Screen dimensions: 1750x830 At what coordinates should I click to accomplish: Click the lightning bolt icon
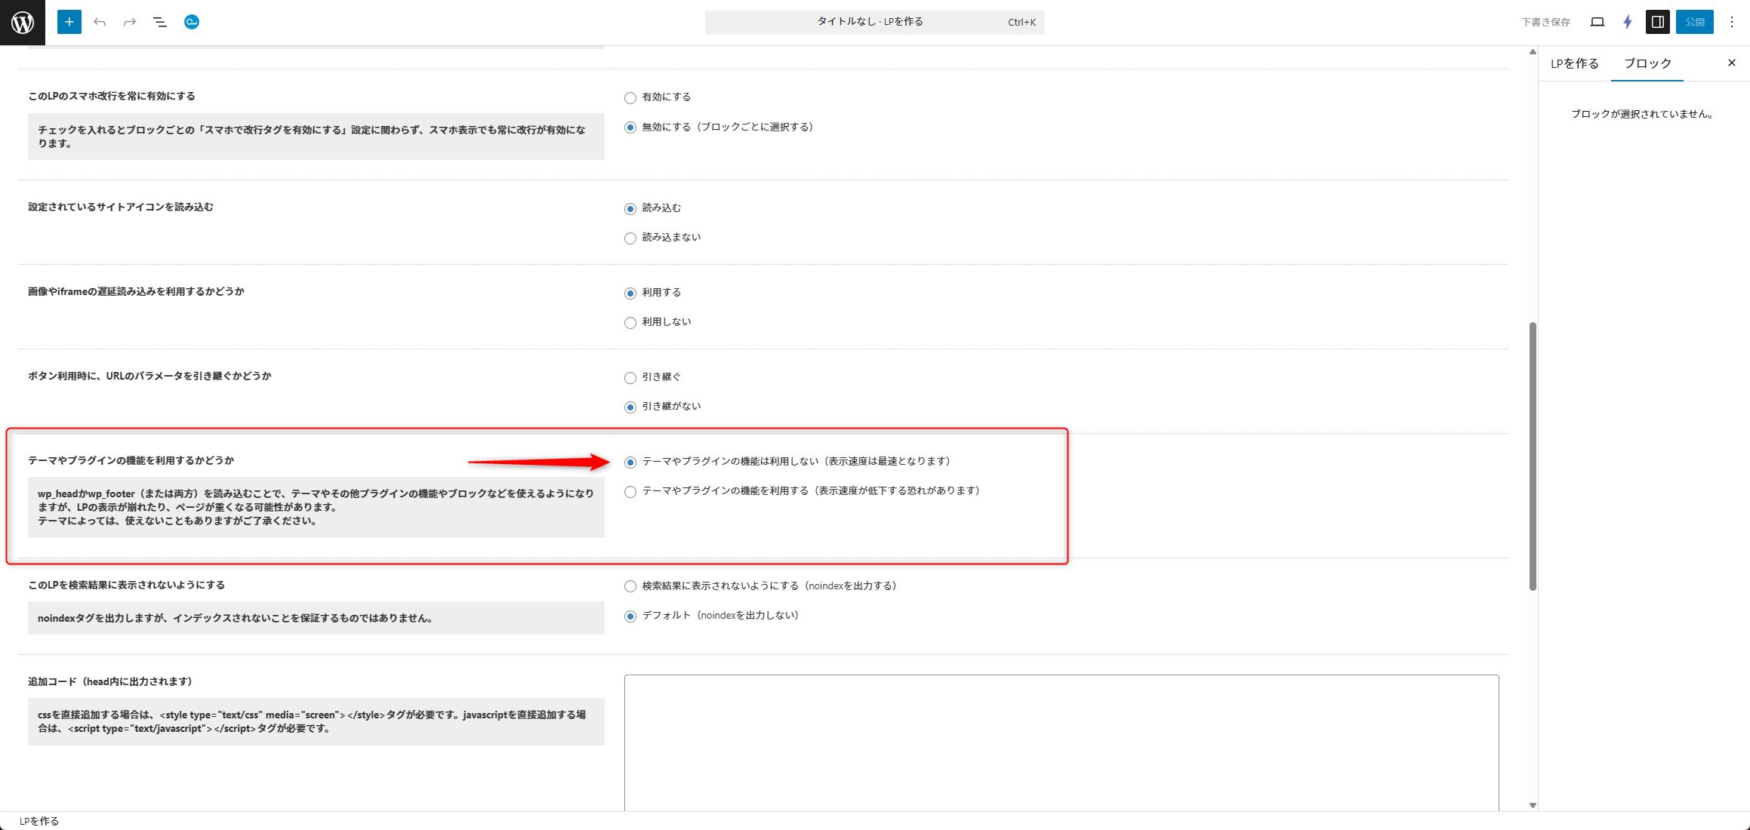tap(1628, 22)
